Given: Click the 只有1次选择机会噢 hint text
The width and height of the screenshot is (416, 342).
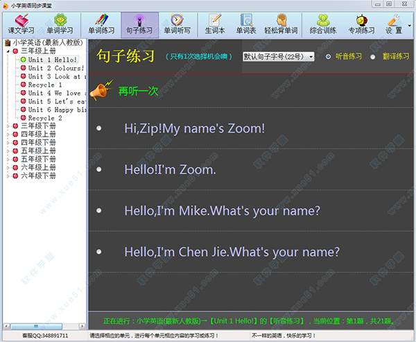Looking at the screenshot, I should click(x=199, y=57).
